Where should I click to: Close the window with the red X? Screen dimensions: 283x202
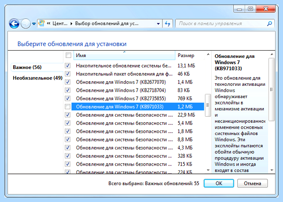[x=266, y=9]
